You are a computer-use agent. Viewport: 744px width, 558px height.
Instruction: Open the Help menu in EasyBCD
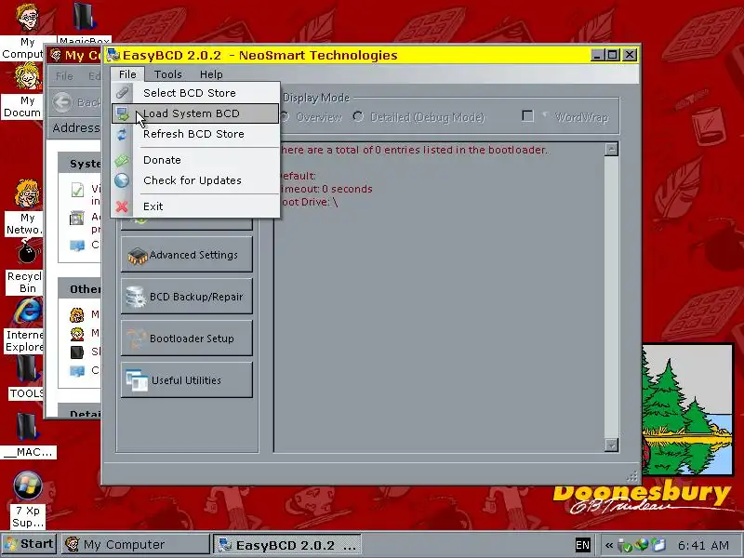tap(211, 74)
